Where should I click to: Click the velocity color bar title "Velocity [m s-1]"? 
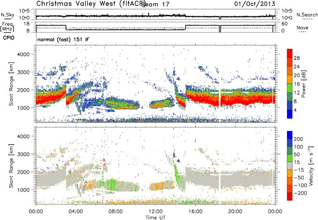[x=311, y=166]
